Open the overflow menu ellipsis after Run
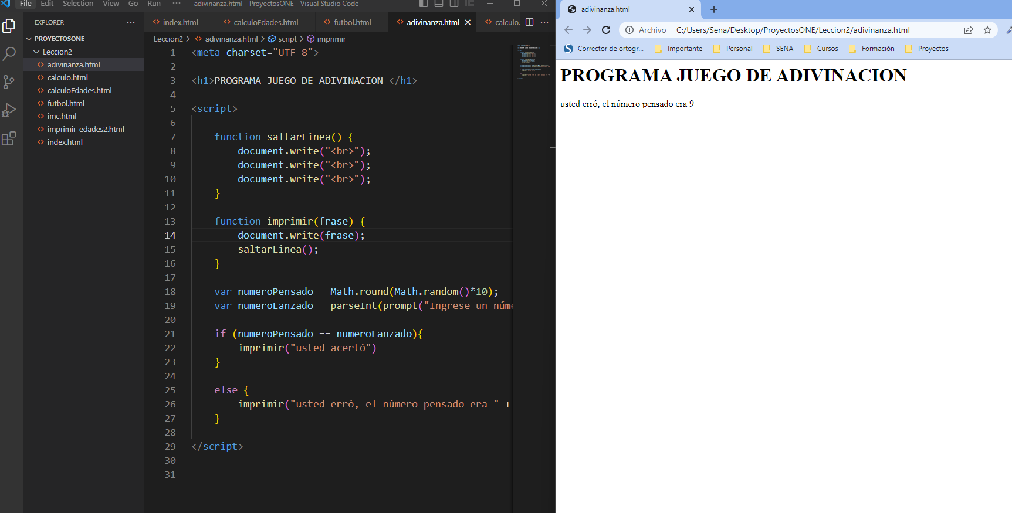 [x=177, y=4]
